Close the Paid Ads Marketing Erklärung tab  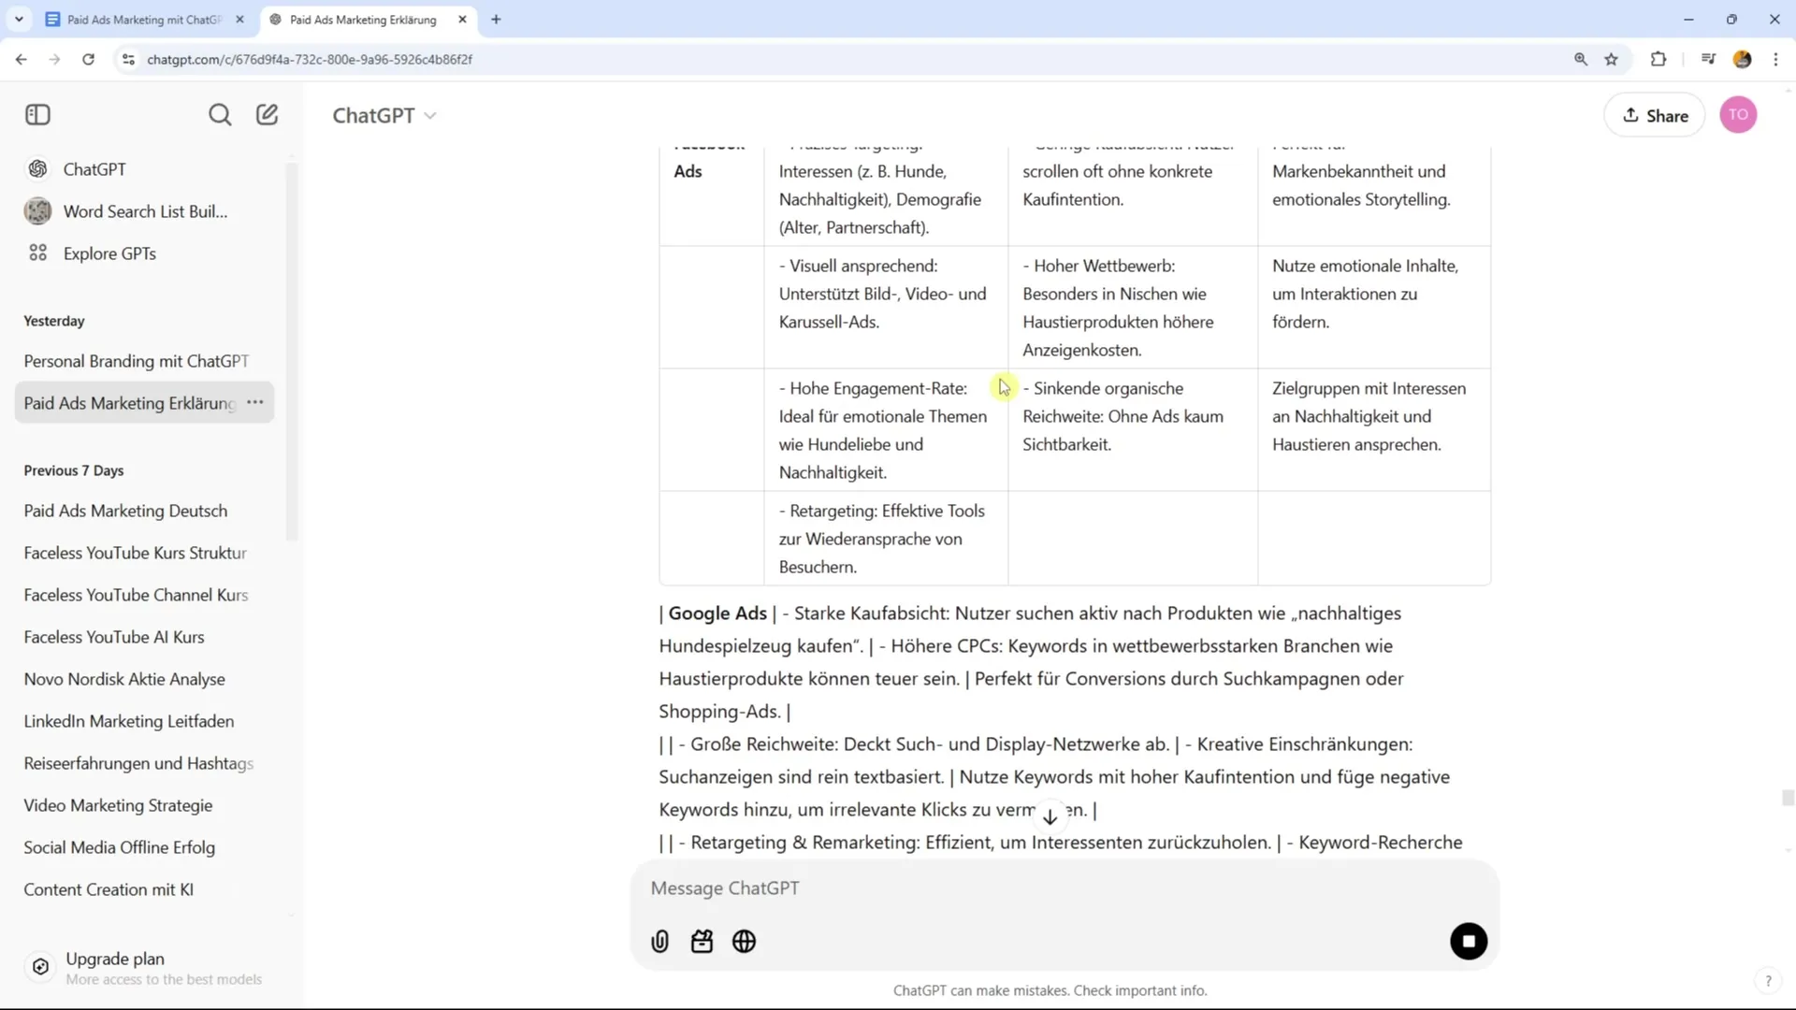(462, 20)
